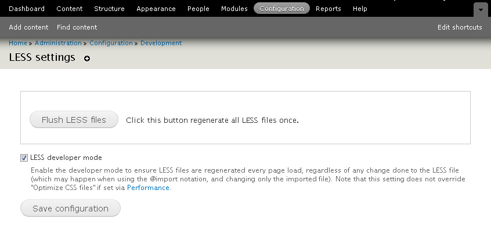The width and height of the screenshot is (491, 252).
Task: Save configuration button
Action: (x=70, y=208)
